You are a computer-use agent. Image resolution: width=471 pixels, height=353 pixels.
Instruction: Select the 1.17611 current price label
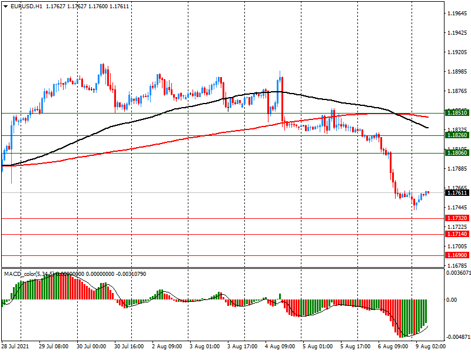pos(457,193)
